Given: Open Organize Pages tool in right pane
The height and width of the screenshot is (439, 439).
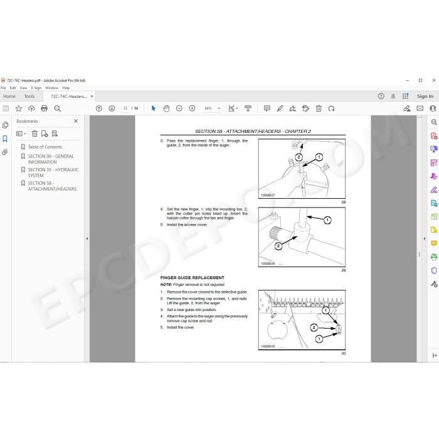Looking at the screenshot, I should [434, 217].
